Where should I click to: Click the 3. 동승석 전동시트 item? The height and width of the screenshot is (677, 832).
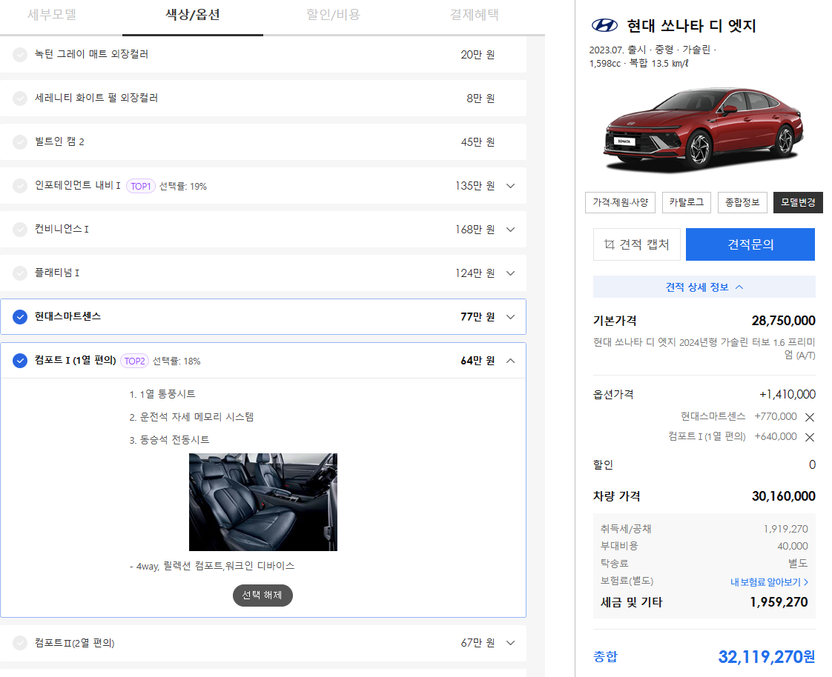pyautogui.click(x=169, y=440)
